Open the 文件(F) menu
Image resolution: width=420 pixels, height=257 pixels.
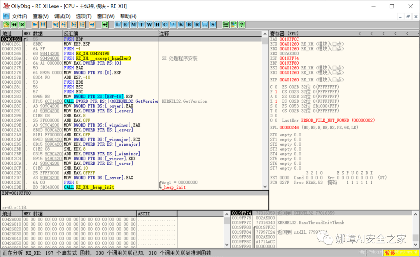coord(19,16)
